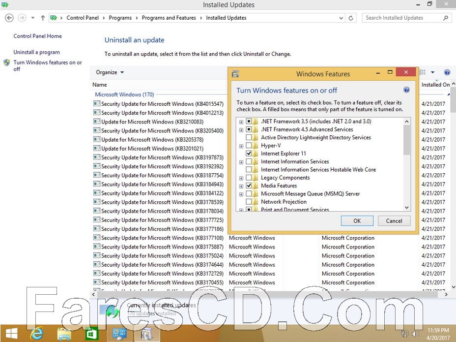
Task: Uncheck Media Features checkbox
Action: point(249,186)
